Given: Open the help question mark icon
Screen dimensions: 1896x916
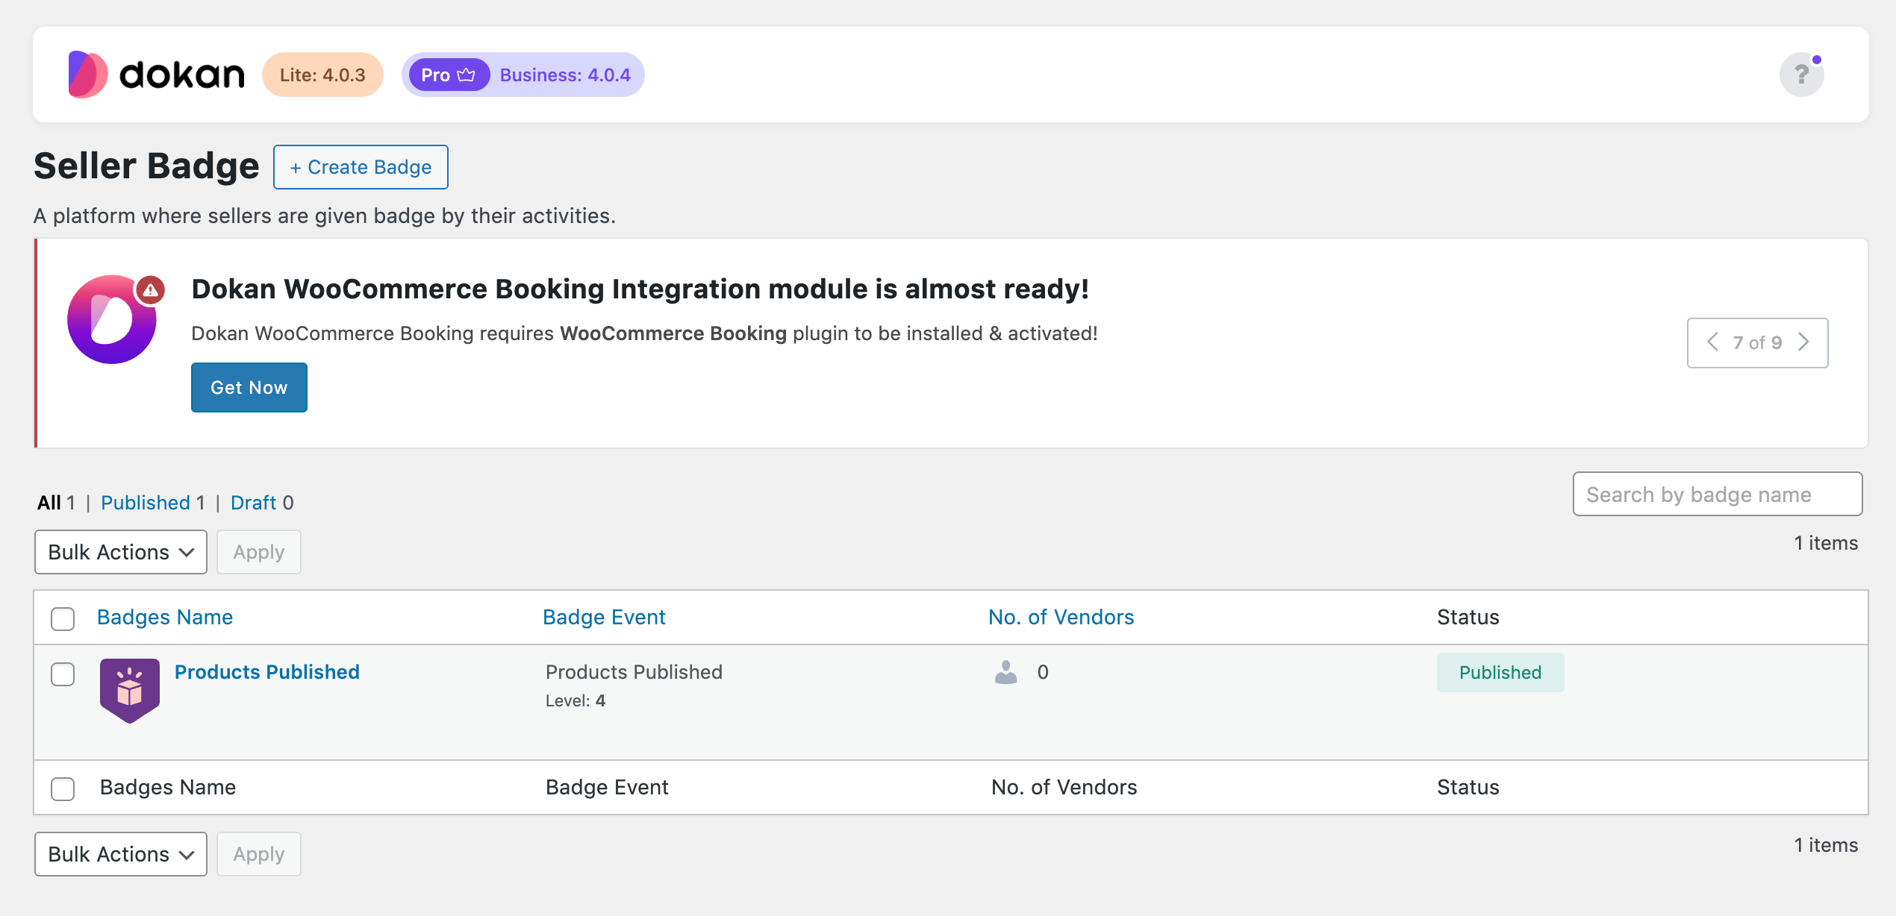Looking at the screenshot, I should [x=1801, y=75].
